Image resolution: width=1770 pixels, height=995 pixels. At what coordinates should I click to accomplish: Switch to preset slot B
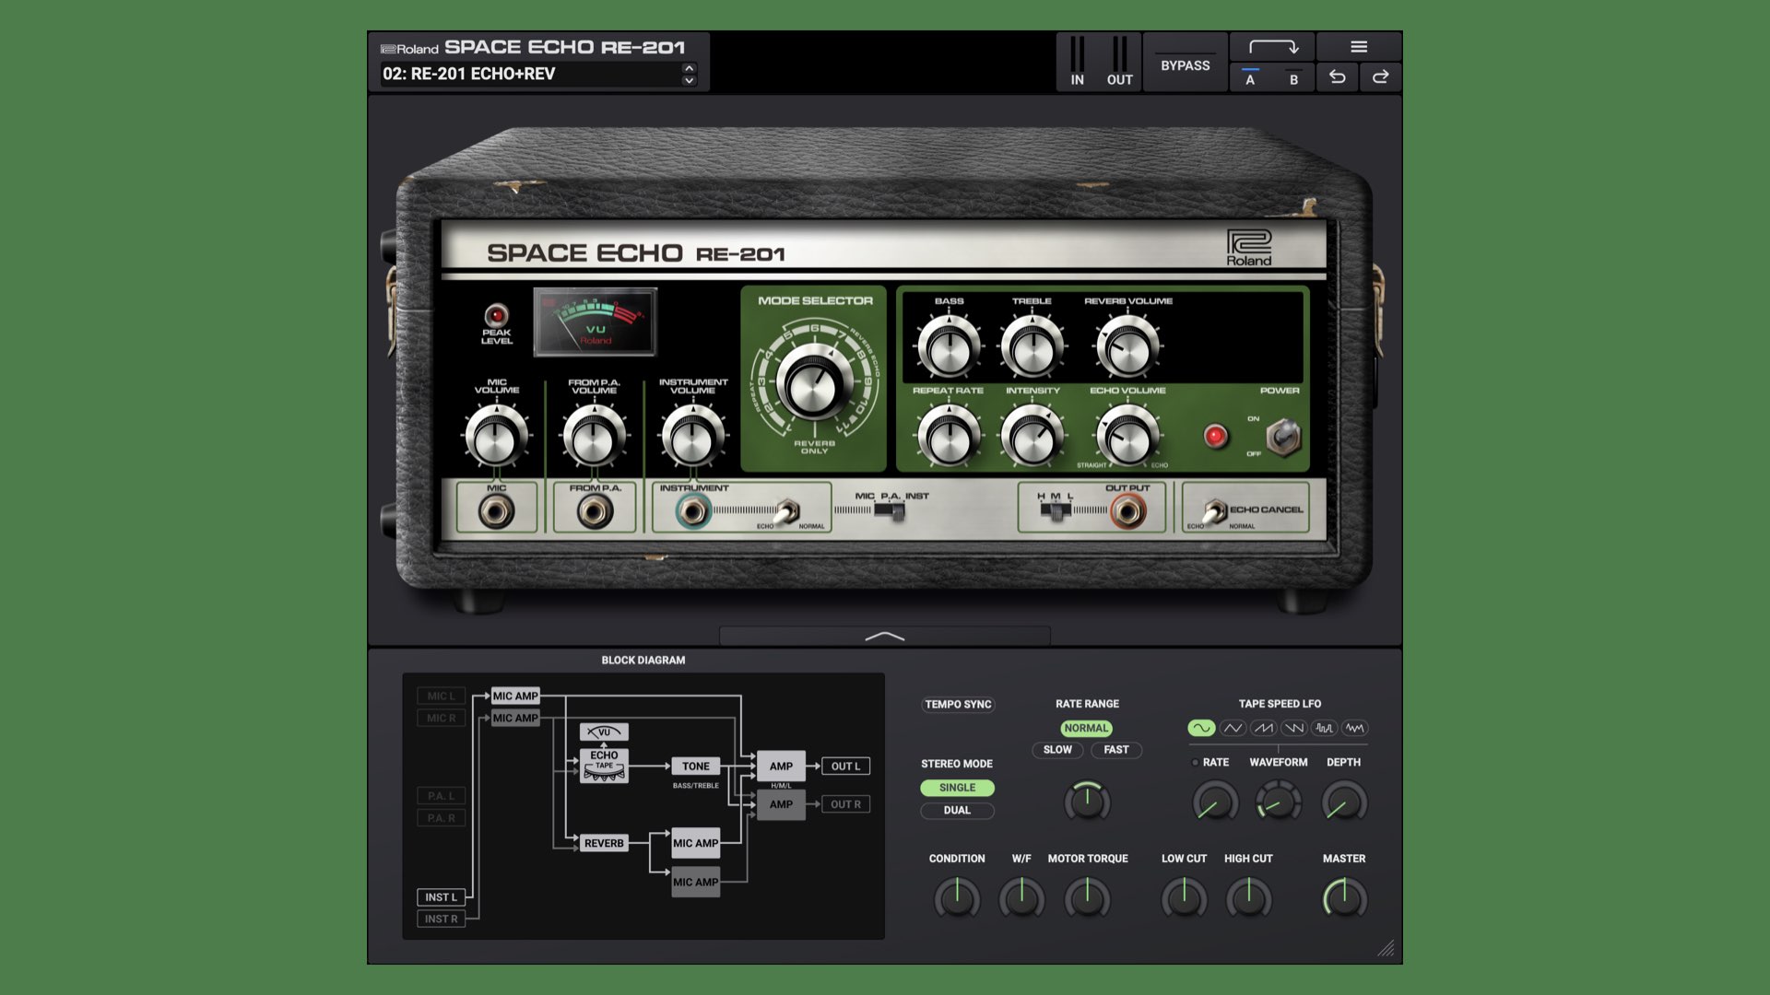[1294, 79]
